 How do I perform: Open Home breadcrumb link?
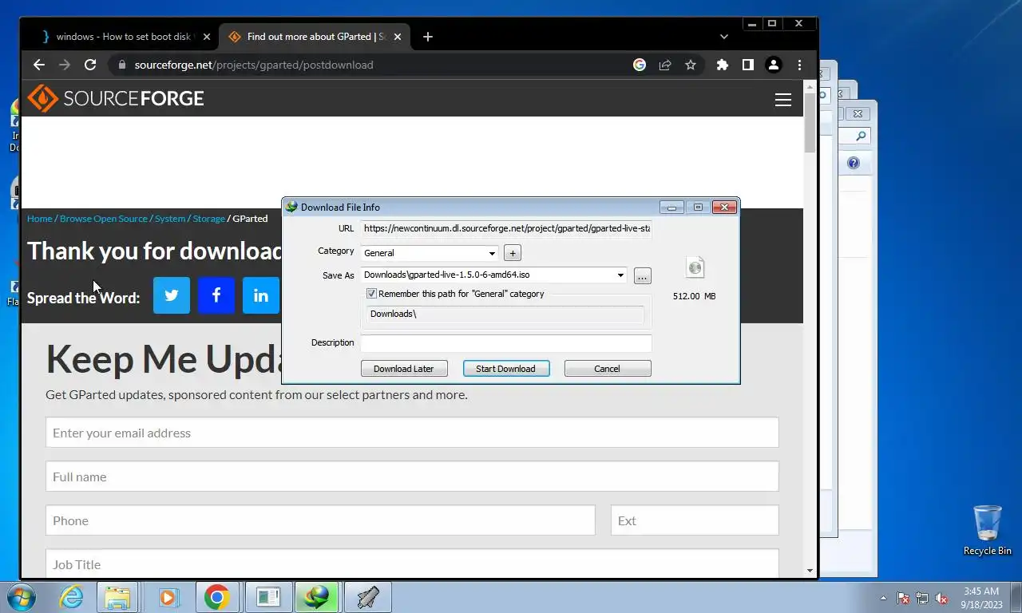39,219
